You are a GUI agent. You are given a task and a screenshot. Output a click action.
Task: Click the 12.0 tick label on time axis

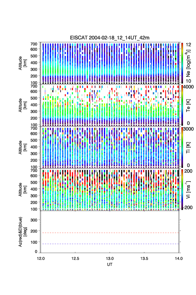pos(41,258)
